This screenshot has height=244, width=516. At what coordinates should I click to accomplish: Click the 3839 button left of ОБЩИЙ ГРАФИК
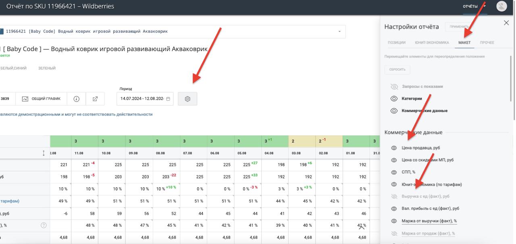[7, 99]
